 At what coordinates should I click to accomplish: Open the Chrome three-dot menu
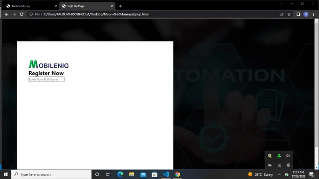(313, 14)
